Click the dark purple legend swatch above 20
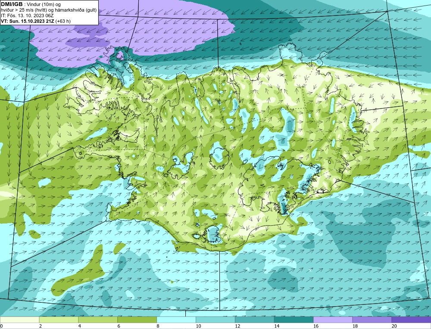The width and height of the screenshot is (431, 329). tap(411, 320)
